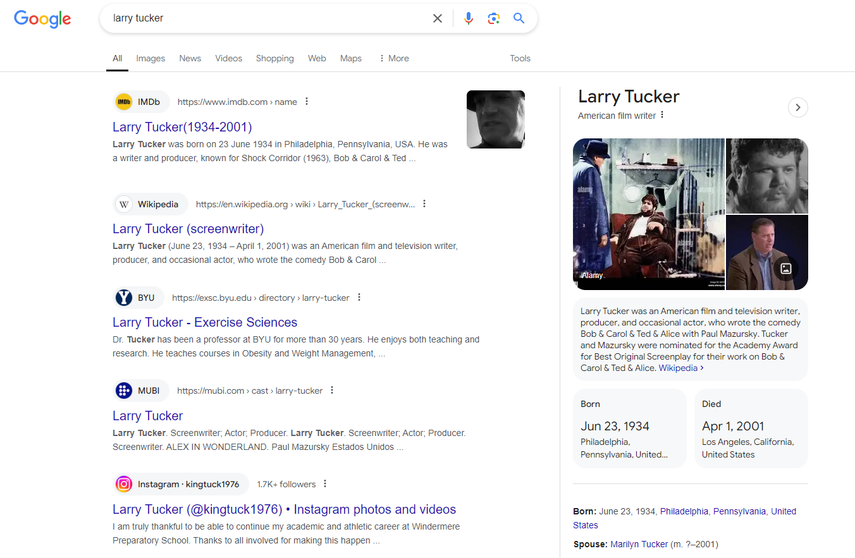Click the IMDb result thumbnail image
Image resolution: width=855 pixels, height=558 pixels.
pos(495,119)
